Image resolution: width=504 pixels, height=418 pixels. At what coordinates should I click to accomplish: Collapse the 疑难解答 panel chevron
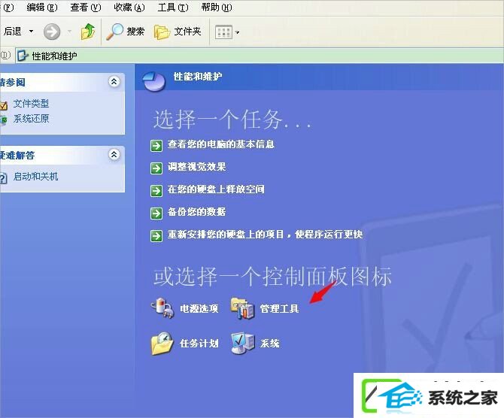(114, 155)
